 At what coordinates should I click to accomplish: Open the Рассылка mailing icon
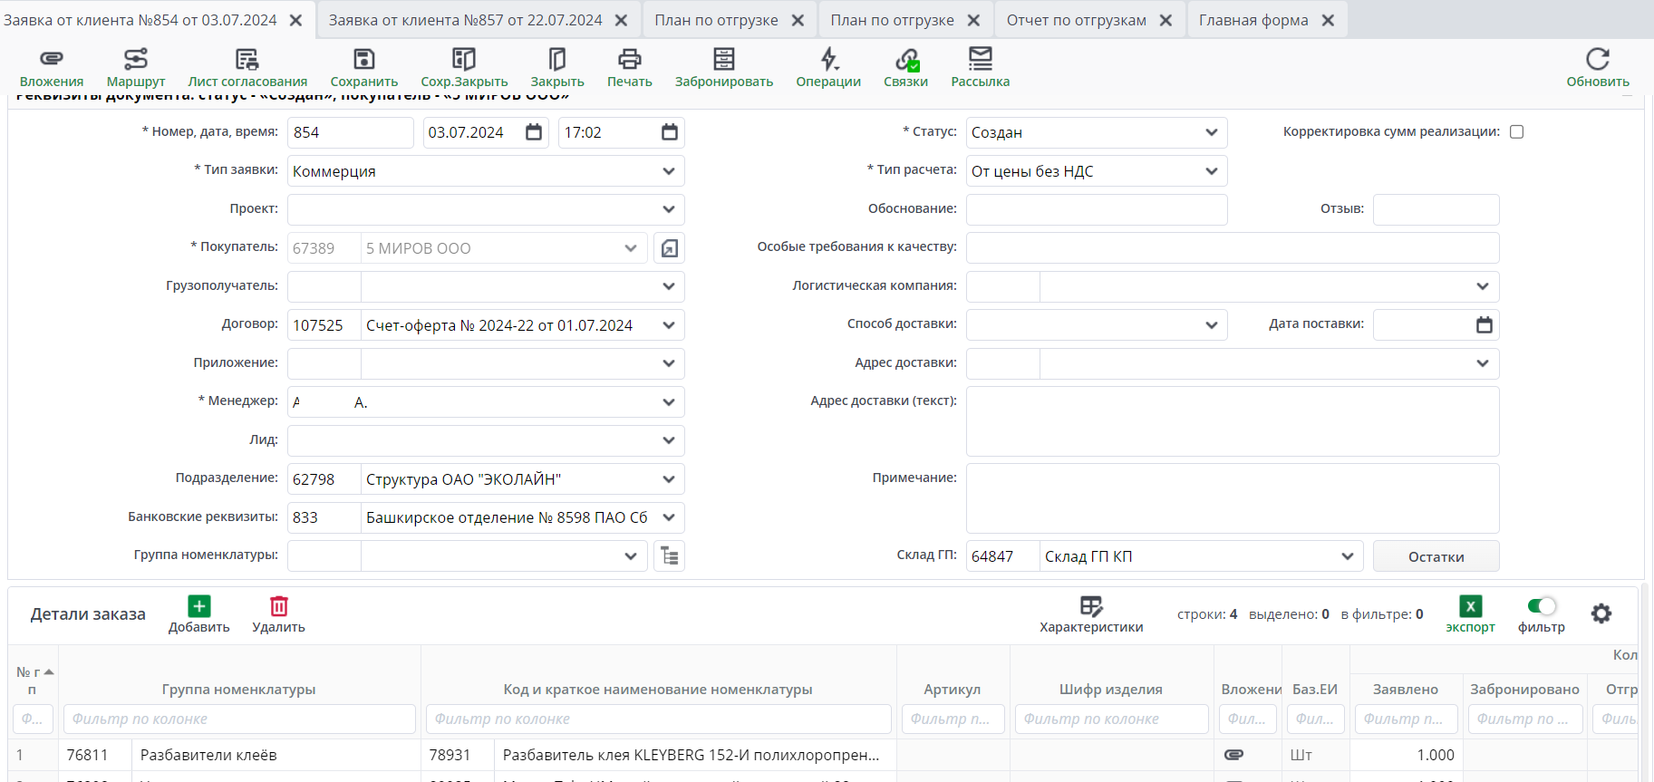[980, 60]
